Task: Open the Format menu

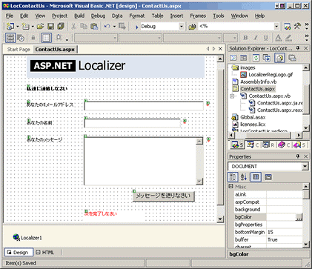Action: pos(137,16)
